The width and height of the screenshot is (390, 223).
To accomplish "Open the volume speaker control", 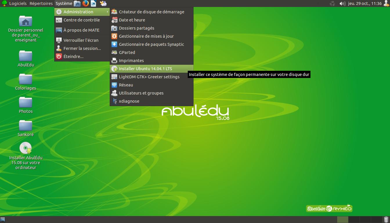I will [342, 3].
